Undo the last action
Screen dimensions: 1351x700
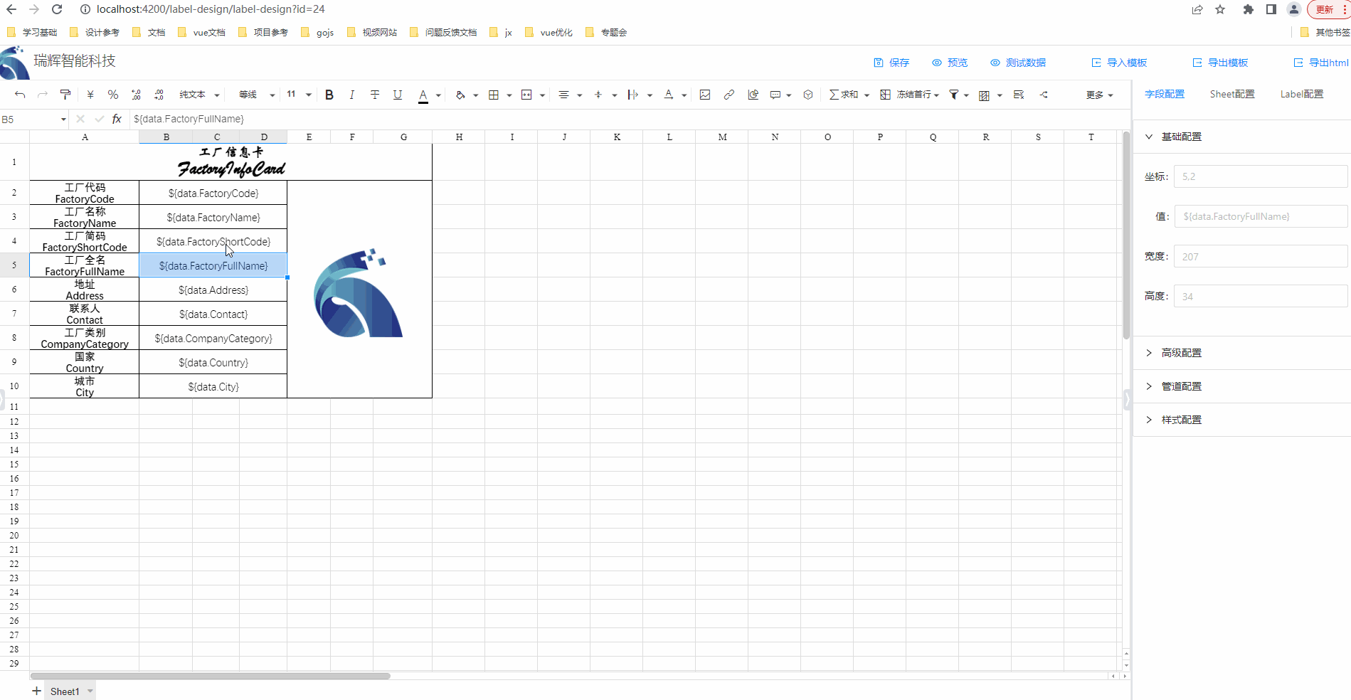click(20, 95)
